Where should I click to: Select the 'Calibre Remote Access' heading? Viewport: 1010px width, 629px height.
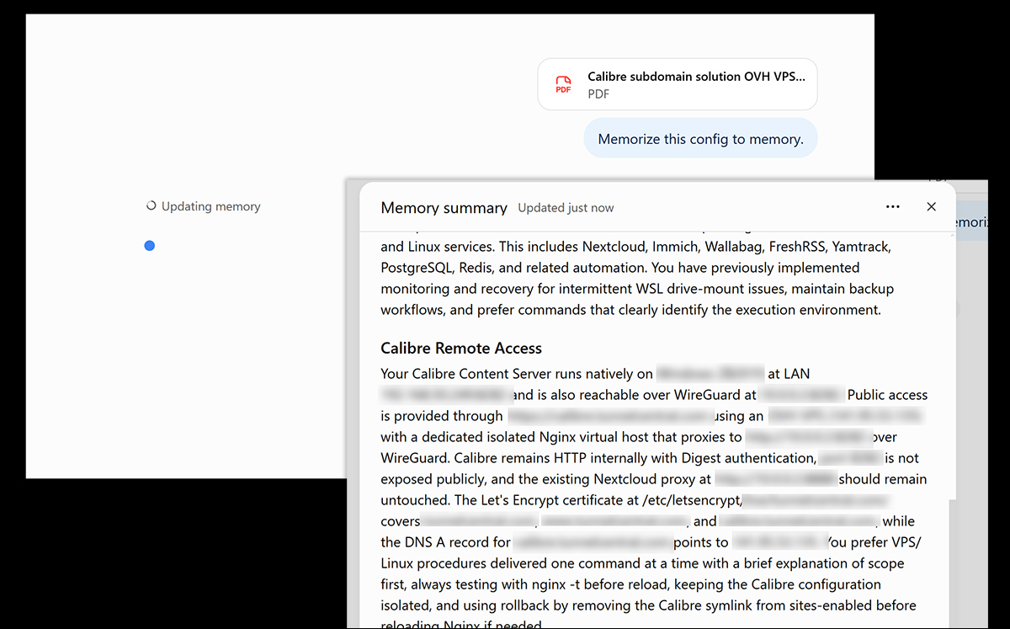click(461, 349)
